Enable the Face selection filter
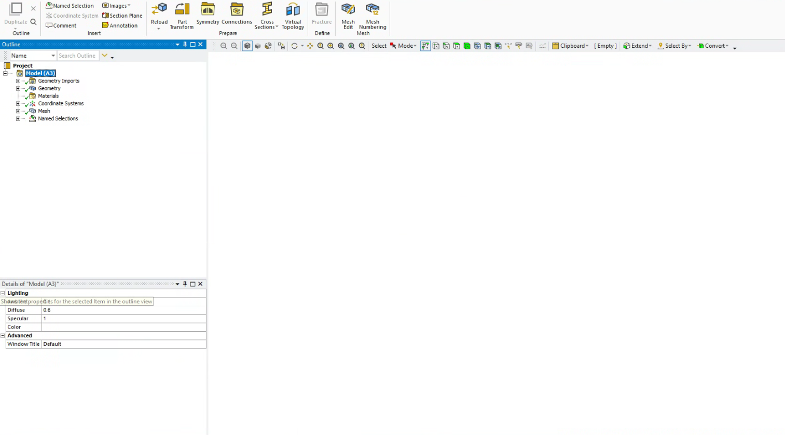Viewport: 785px width, 435px height. pyautogui.click(x=457, y=46)
